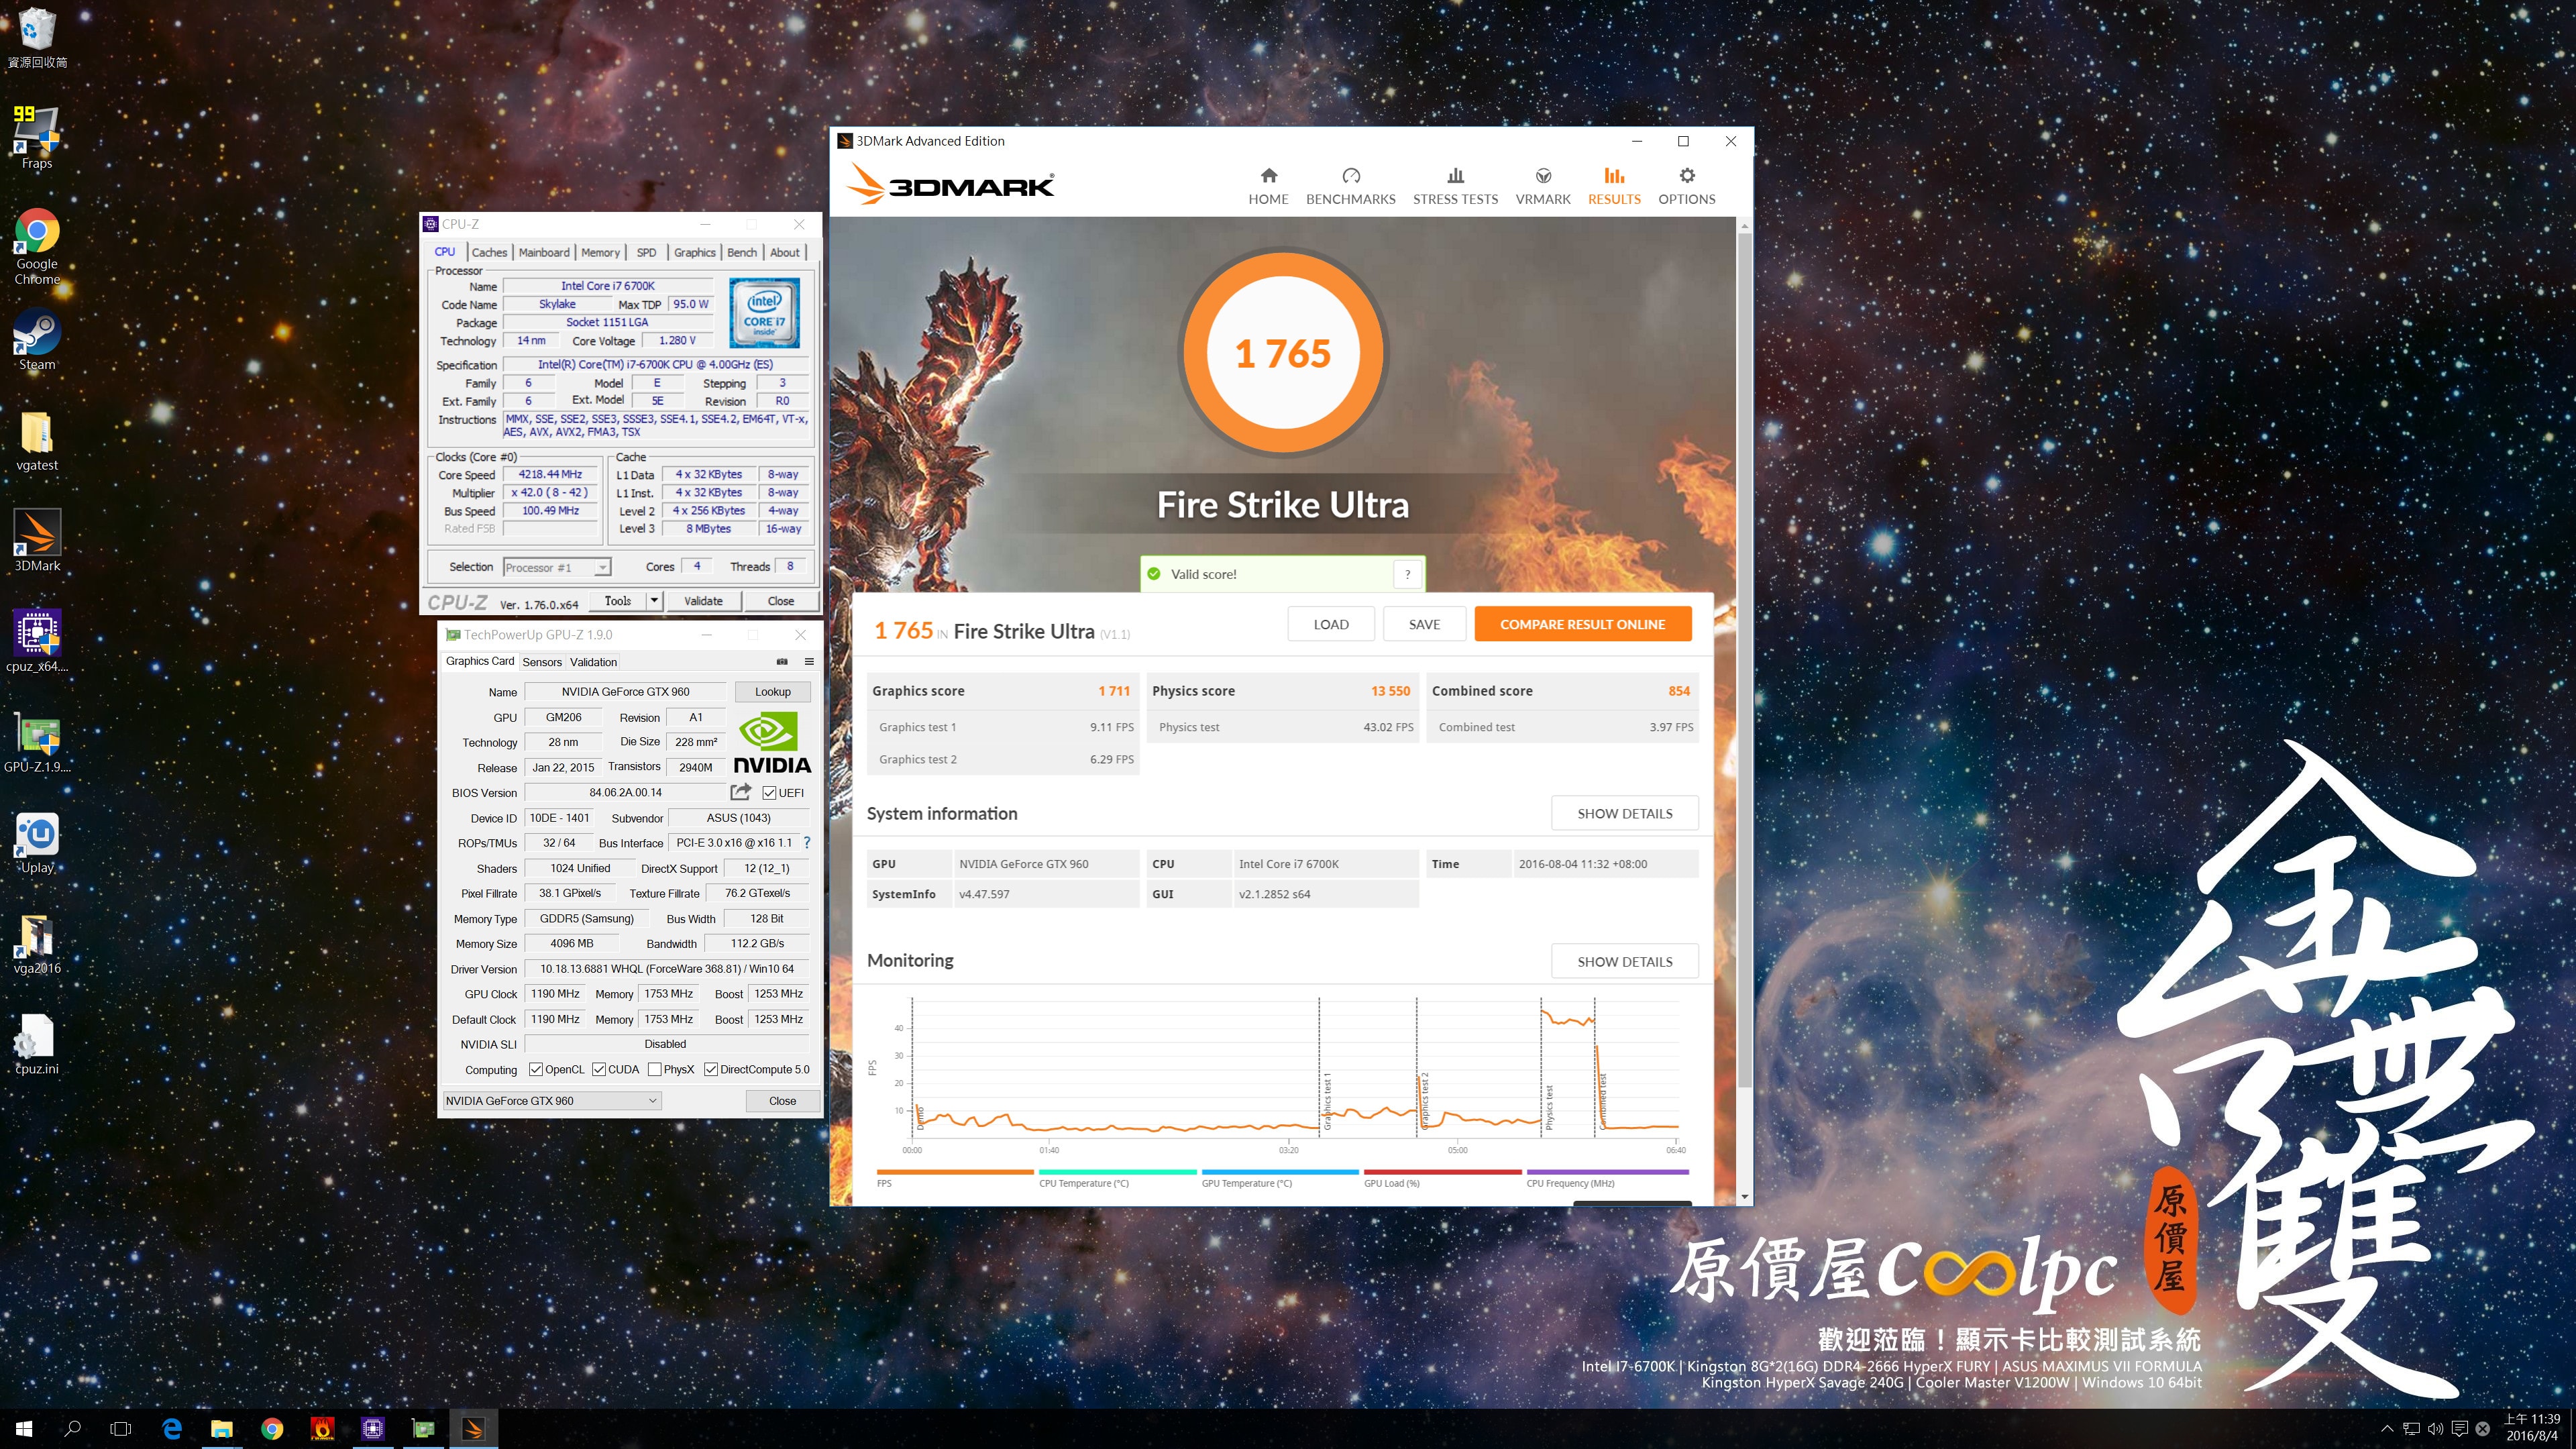Toggle the PhysX checkbox in GPU-Z
The image size is (2576, 1449).
654,1069
